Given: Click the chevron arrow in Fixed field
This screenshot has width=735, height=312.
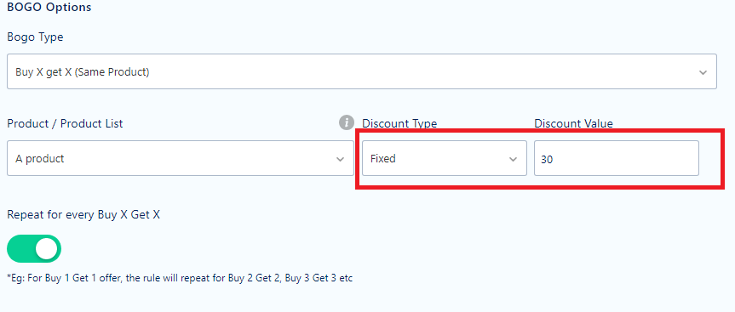Looking at the screenshot, I should (513, 159).
